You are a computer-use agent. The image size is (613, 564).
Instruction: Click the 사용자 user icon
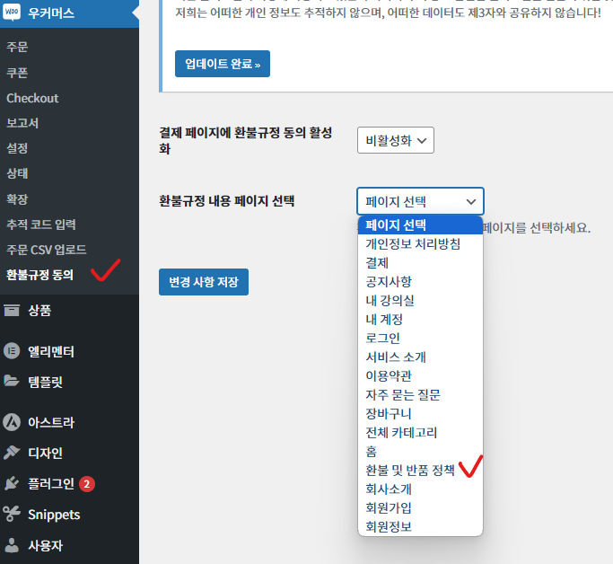click(12, 545)
